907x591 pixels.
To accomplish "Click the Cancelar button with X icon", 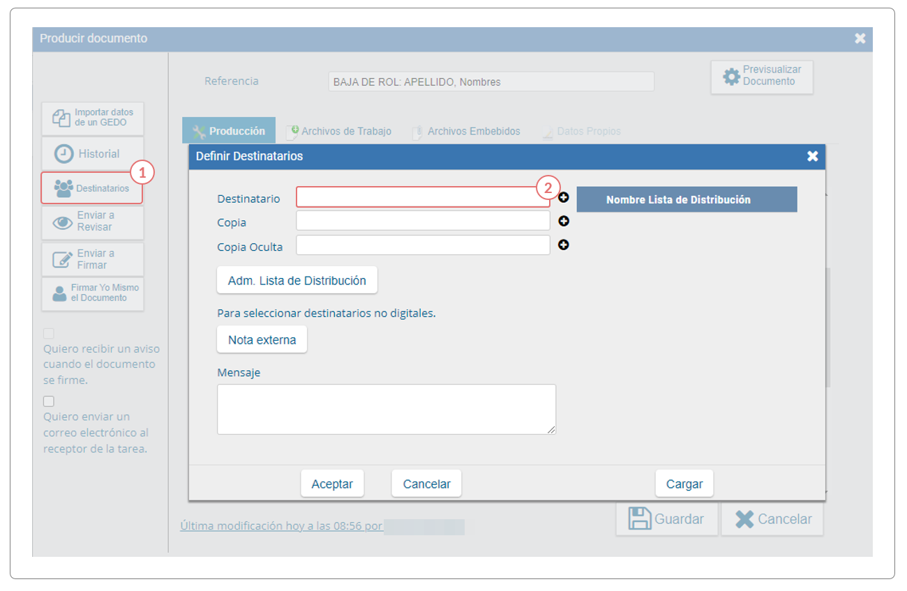I will 772,519.
